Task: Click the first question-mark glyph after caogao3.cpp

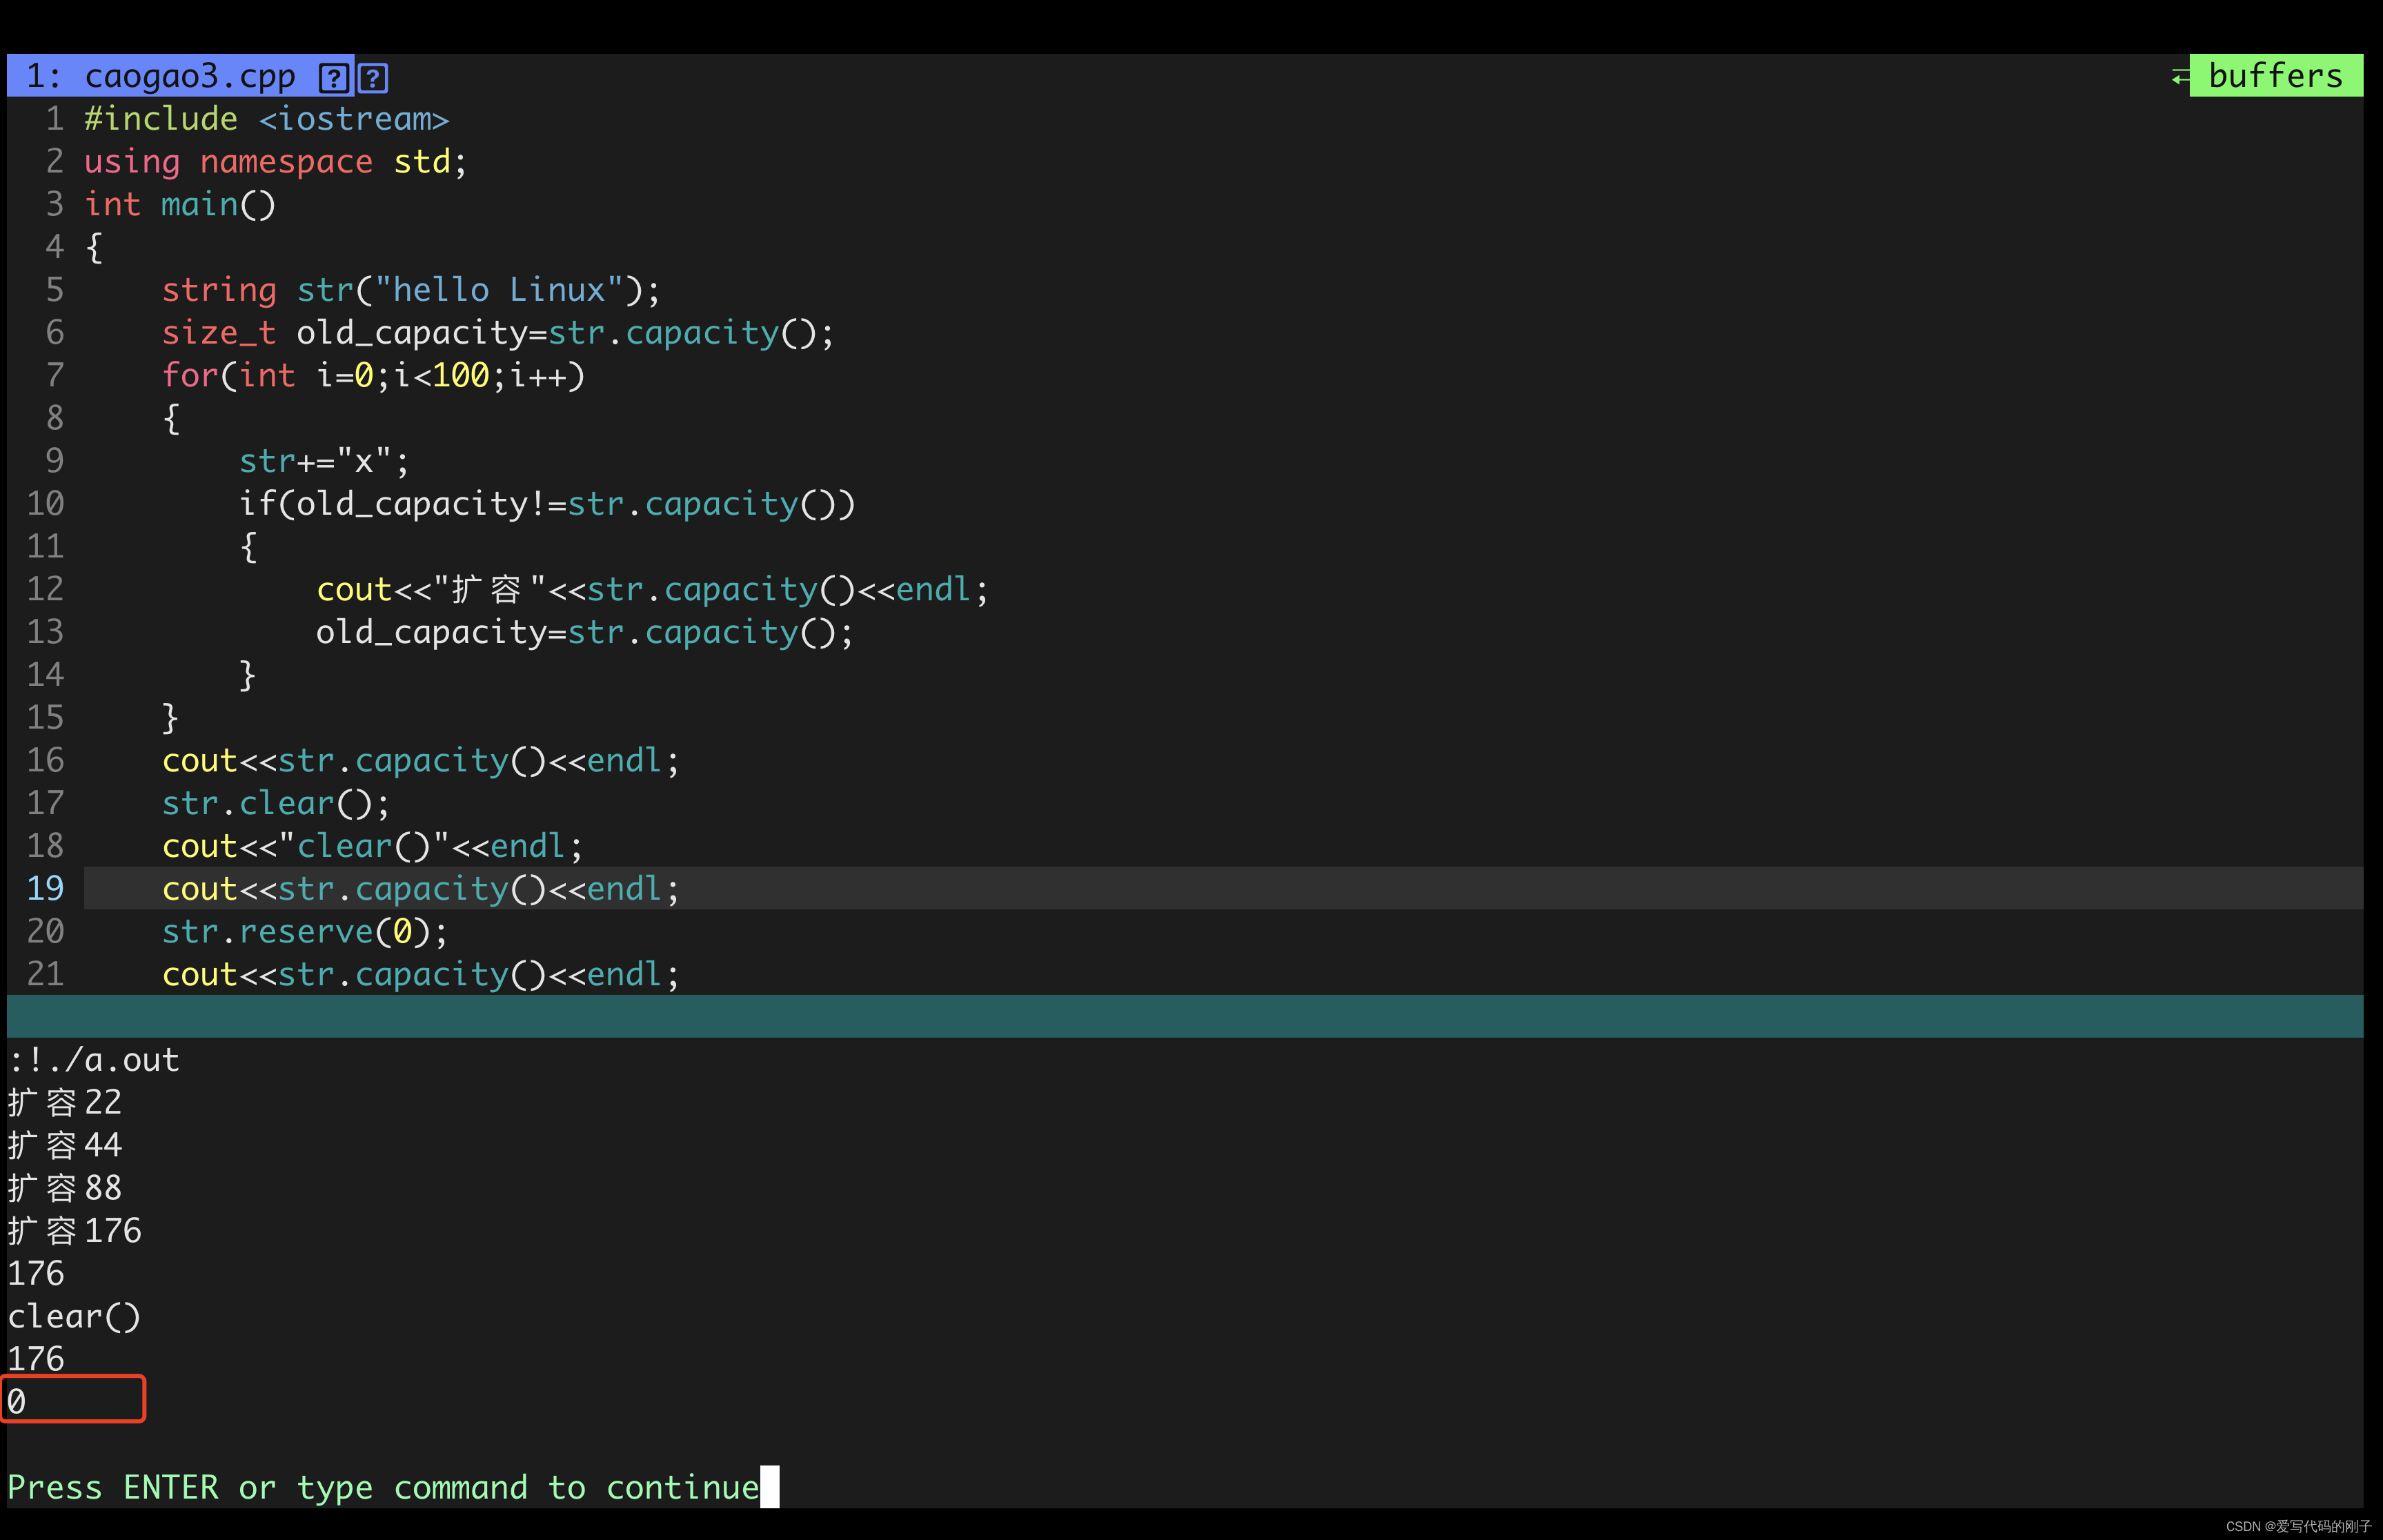Action: click(333, 77)
